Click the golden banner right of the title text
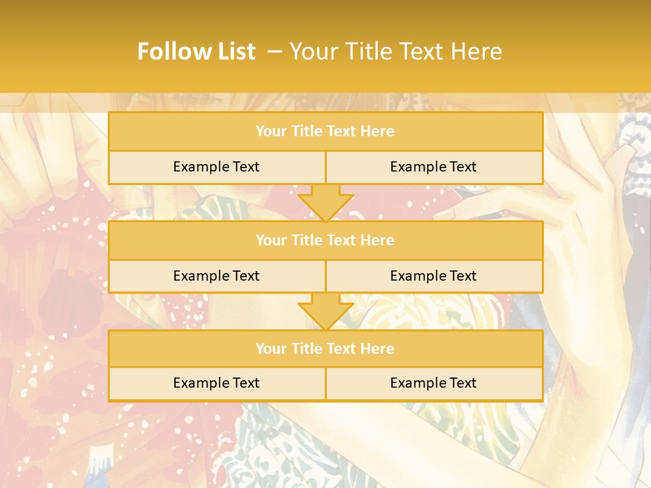 (576, 52)
